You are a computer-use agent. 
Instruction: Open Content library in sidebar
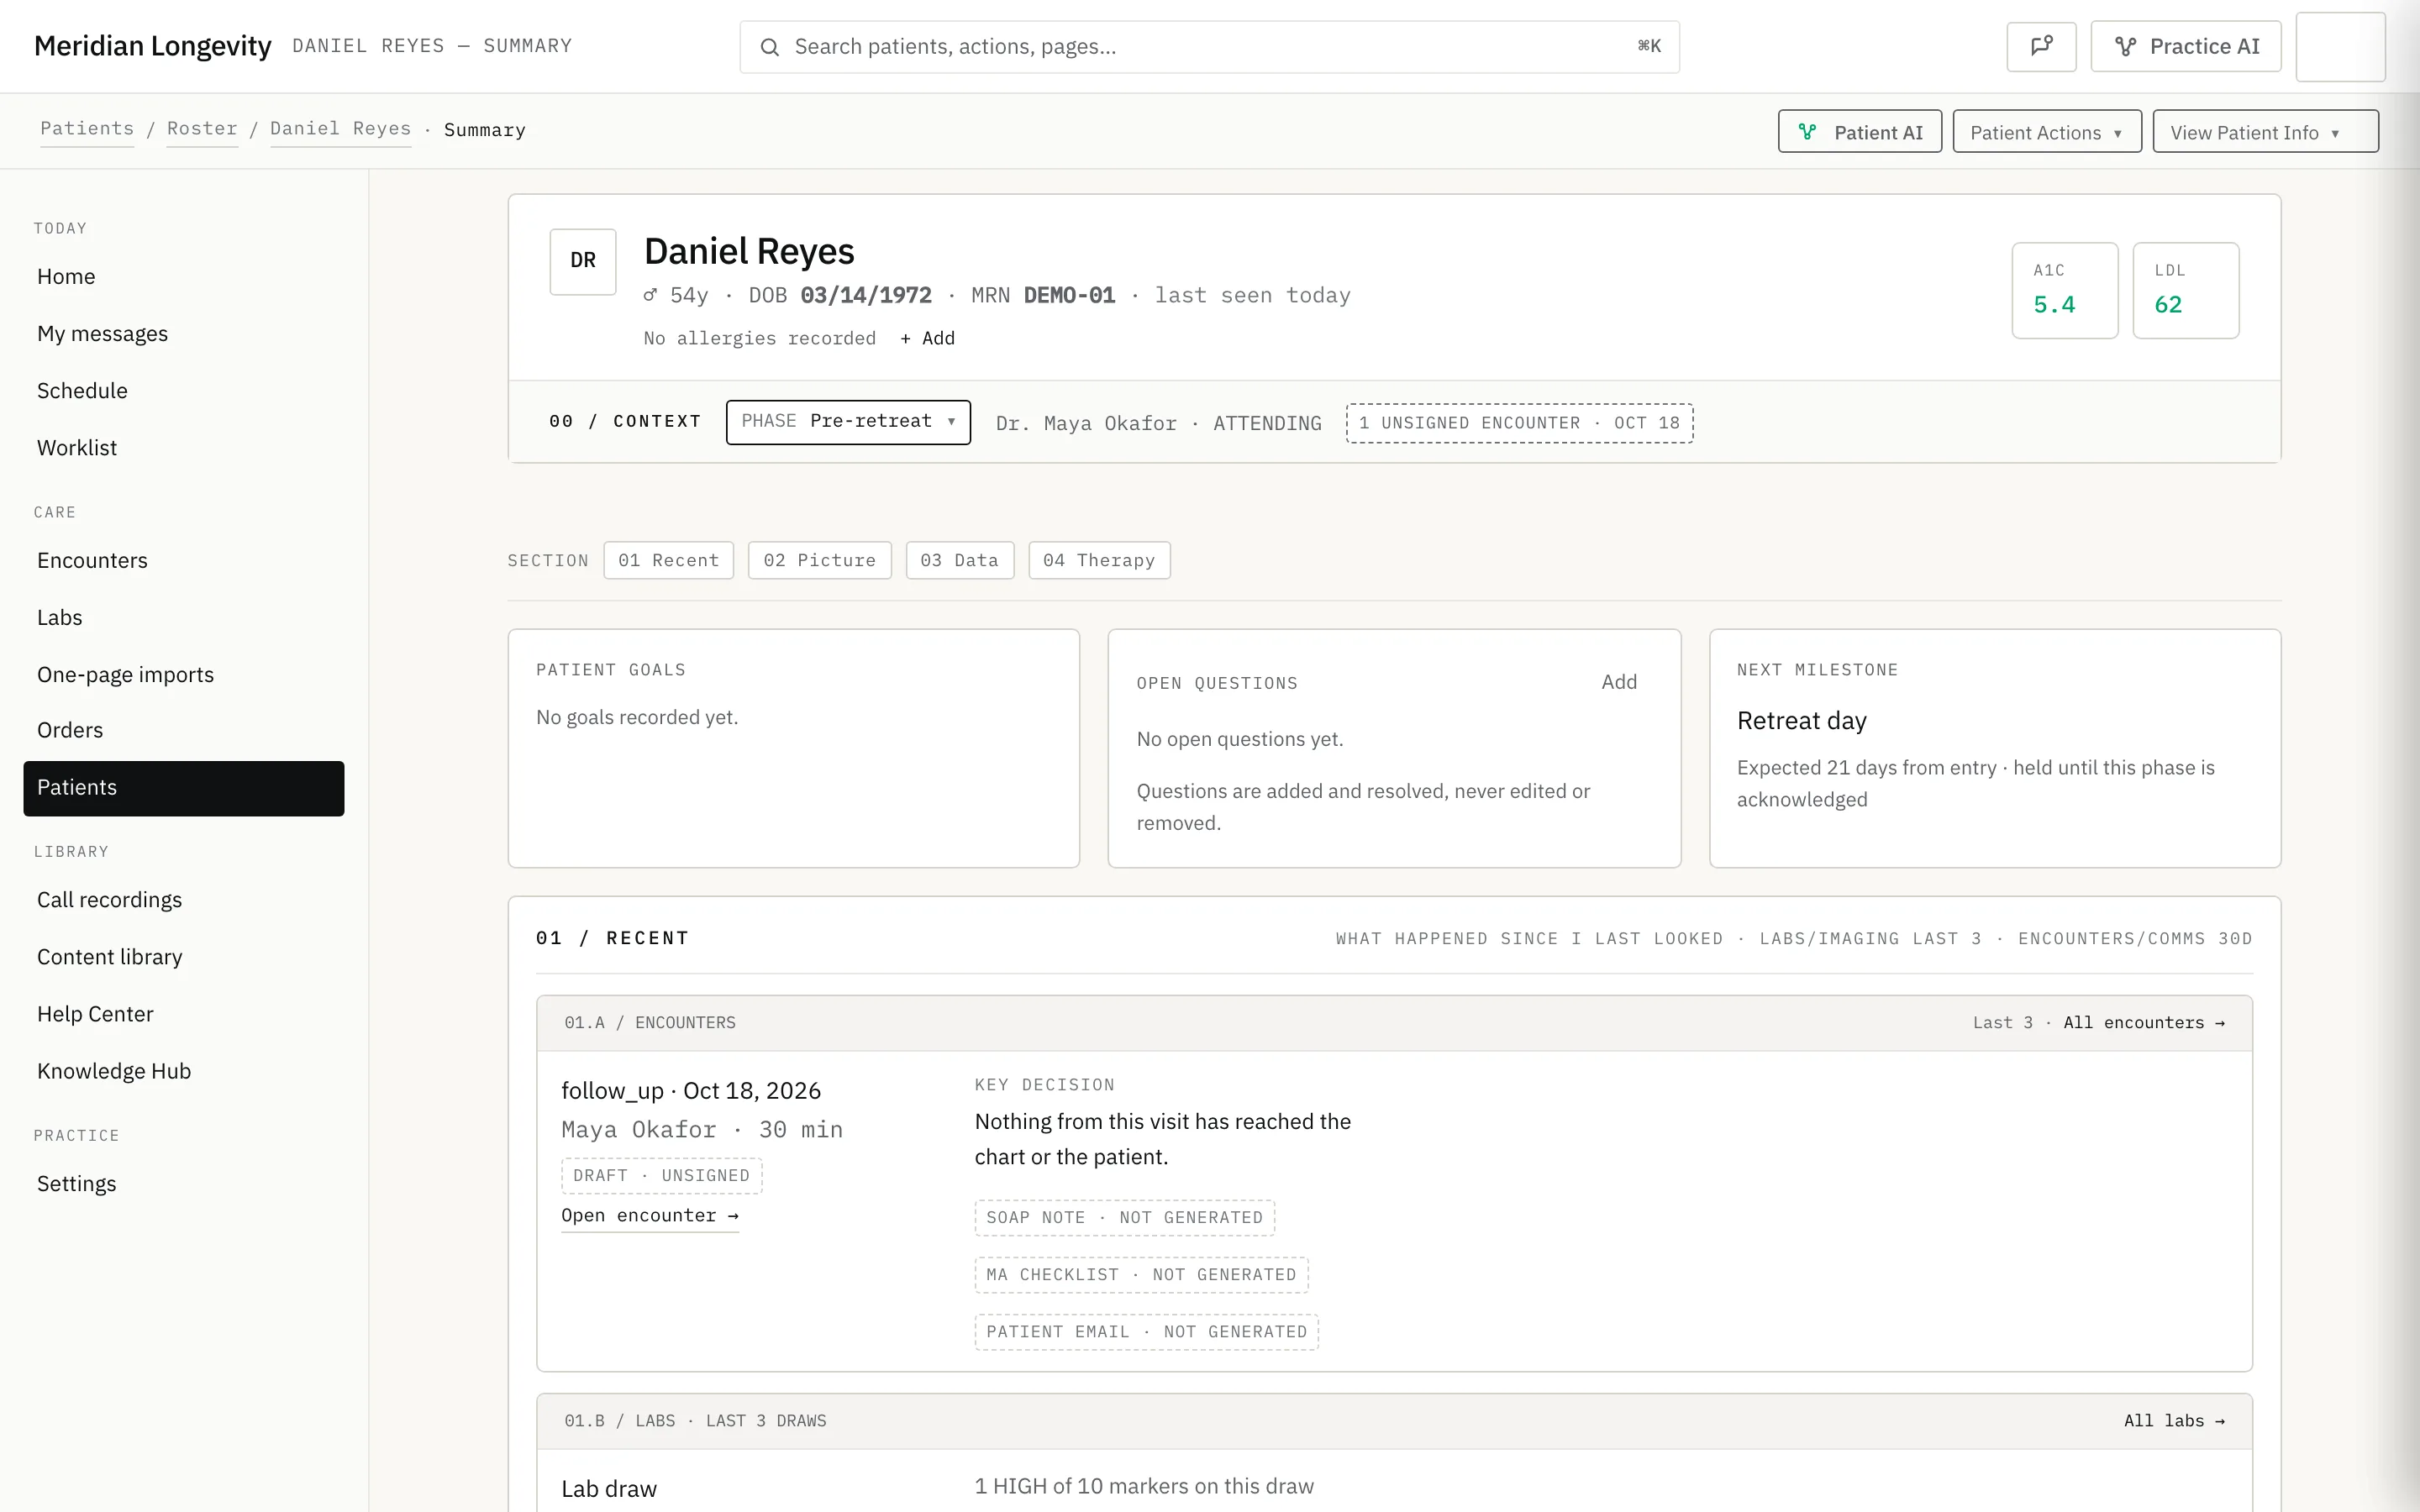(184, 957)
